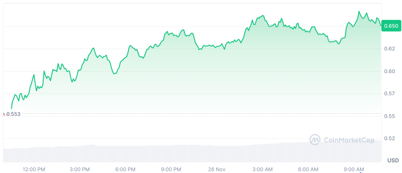Click the 9:00 AM time axis label
Image resolution: width=402 pixels, height=173 pixels.
coord(354,169)
